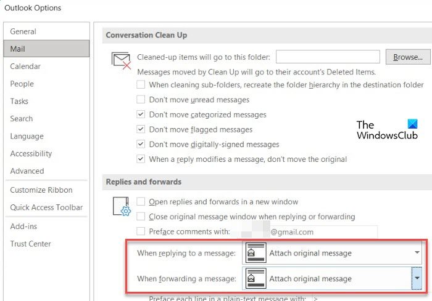Open Quick Access Toolbar settings
This screenshot has height=301, width=432.
click(x=46, y=207)
